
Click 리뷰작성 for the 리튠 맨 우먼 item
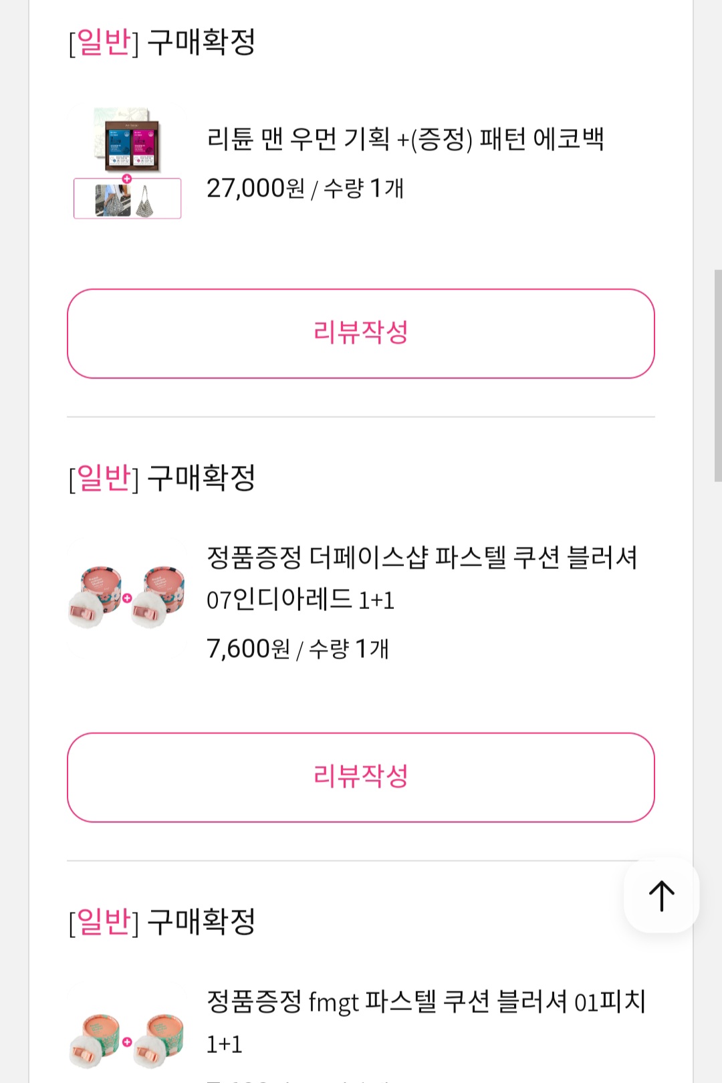tap(361, 333)
